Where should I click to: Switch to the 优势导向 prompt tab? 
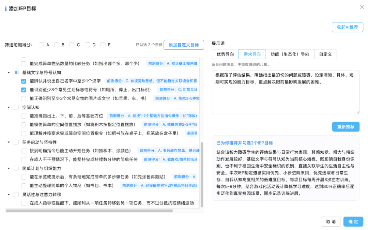225,54
